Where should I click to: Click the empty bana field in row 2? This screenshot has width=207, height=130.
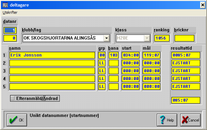coord(114,63)
